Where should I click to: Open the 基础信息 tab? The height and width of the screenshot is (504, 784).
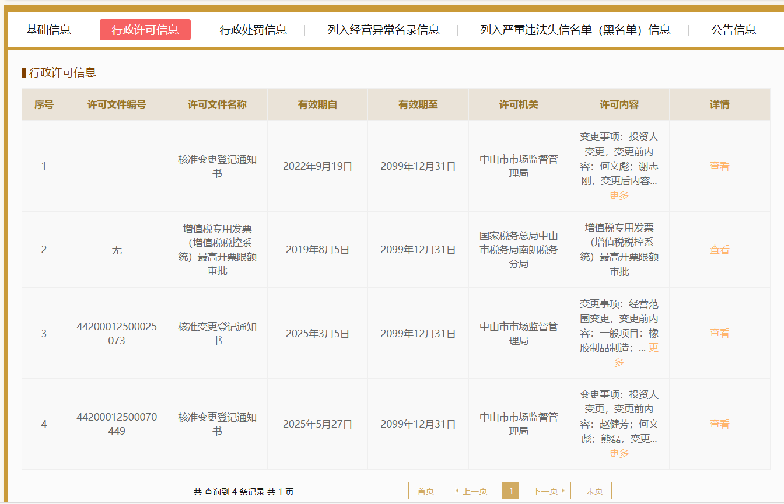click(x=48, y=30)
